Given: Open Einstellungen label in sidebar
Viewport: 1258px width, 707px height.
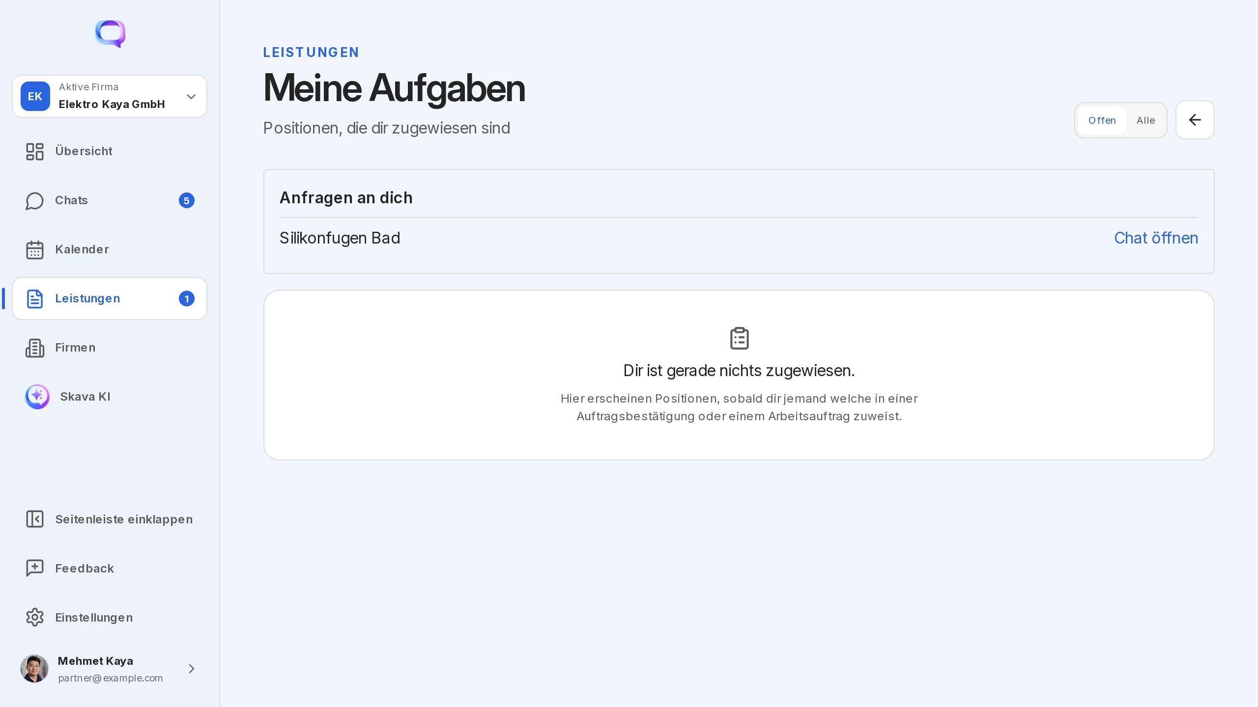Looking at the screenshot, I should (x=94, y=618).
